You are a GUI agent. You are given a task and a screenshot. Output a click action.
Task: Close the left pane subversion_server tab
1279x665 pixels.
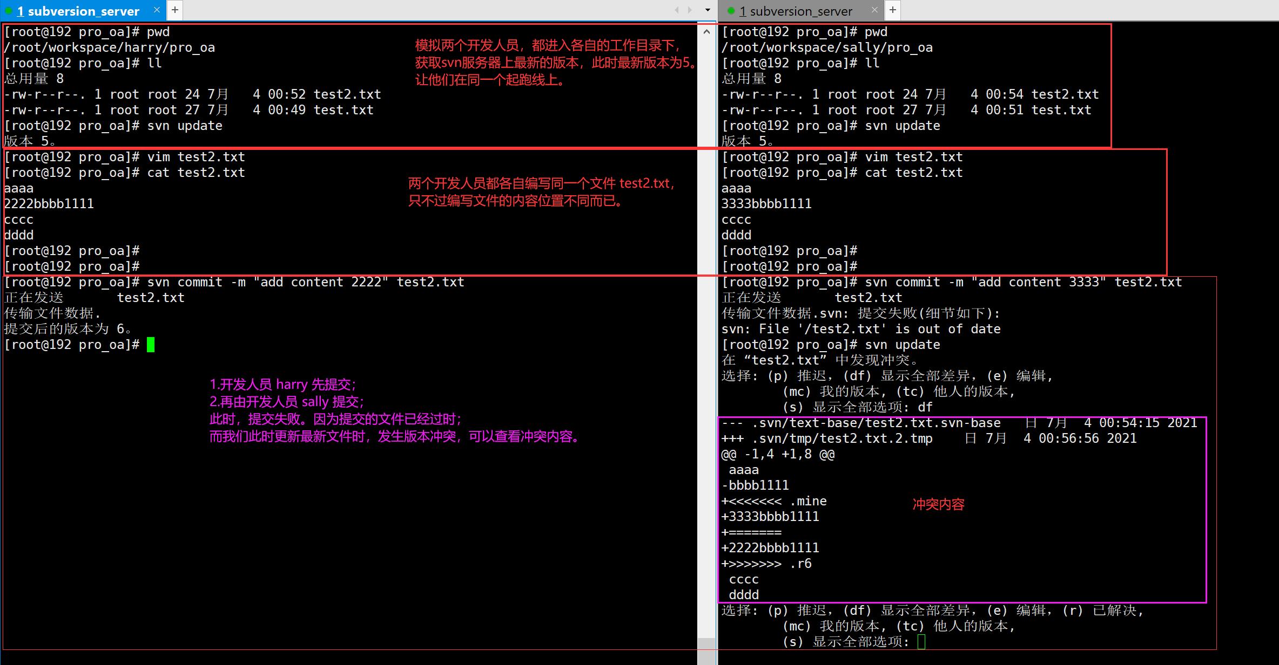pos(157,10)
